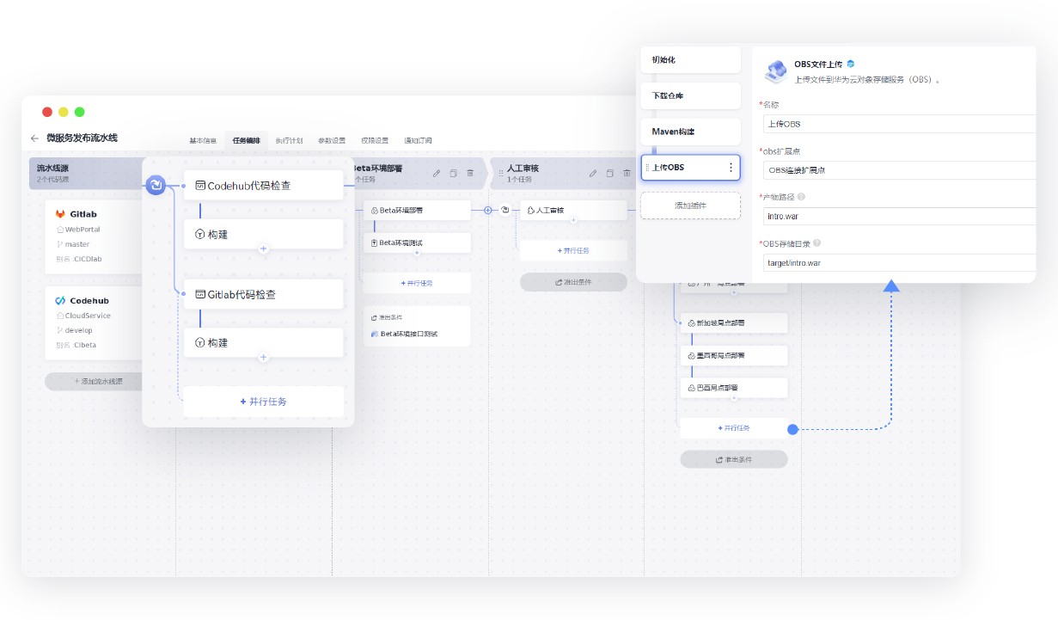The image size is (1058, 620).
Task: Click 并行任务 in the enlarged stage card
Action: pos(263,402)
